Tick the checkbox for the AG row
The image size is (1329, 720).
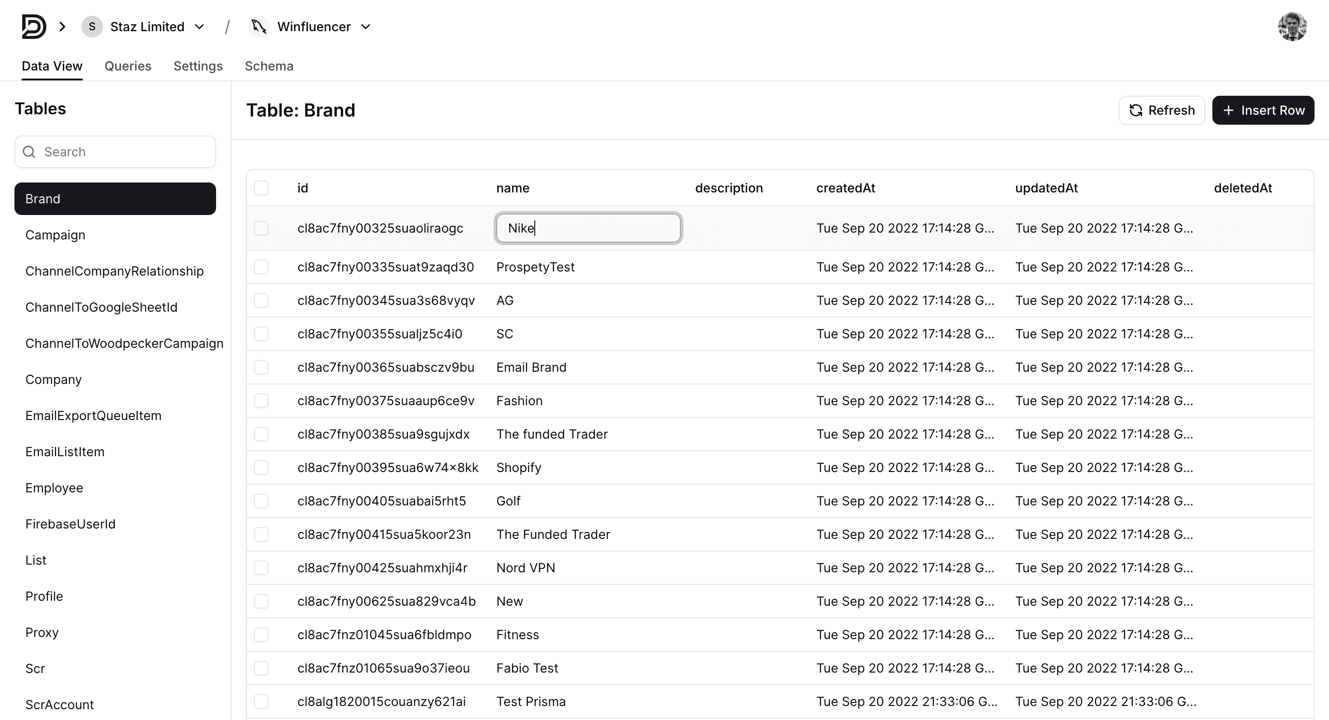262,300
